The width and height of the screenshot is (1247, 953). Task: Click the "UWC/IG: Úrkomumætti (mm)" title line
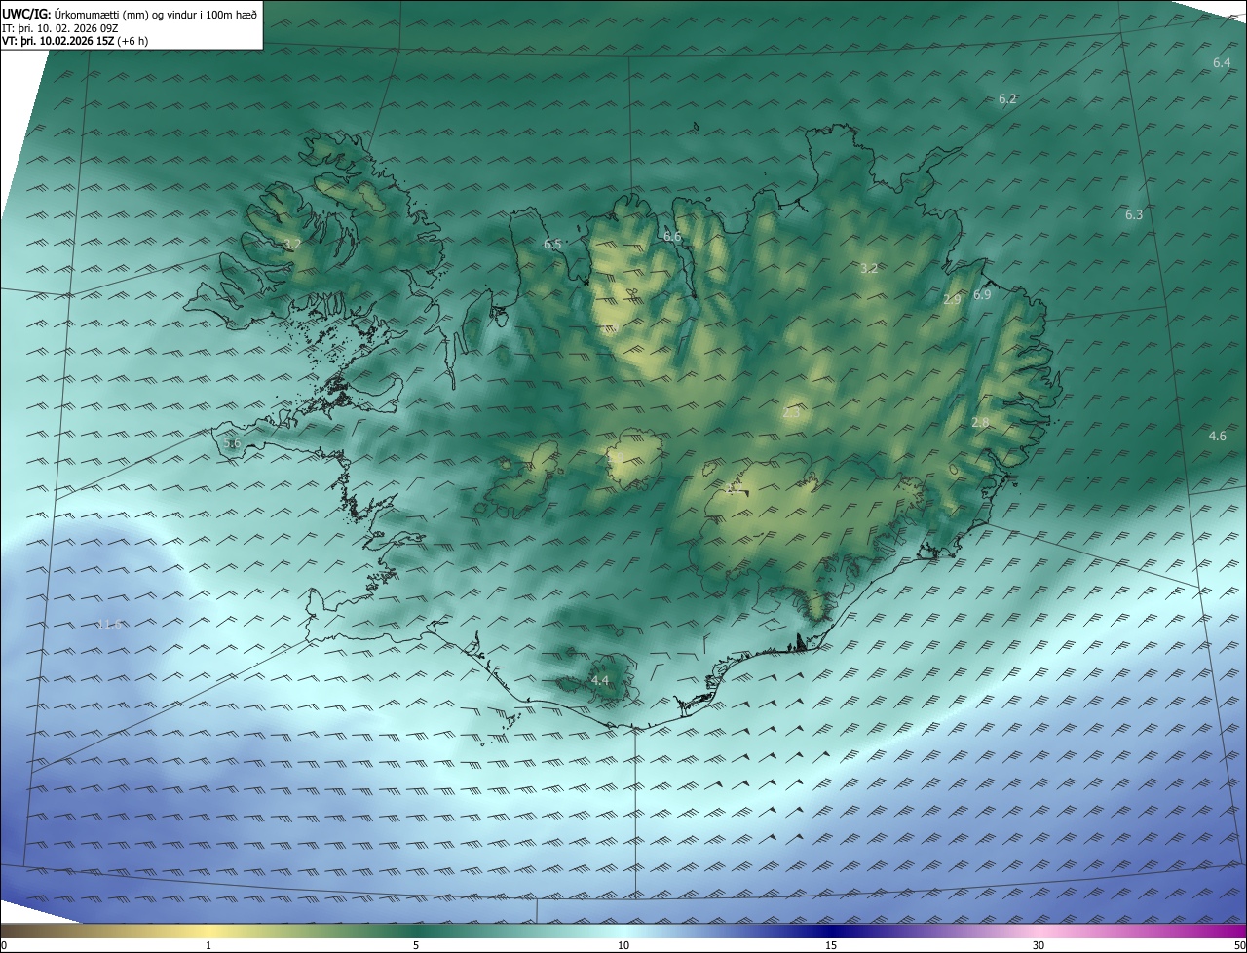[x=130, y=14]
